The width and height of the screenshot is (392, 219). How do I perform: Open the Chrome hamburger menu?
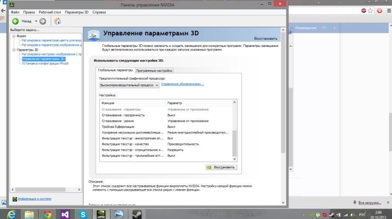click(x=389, y=10)
